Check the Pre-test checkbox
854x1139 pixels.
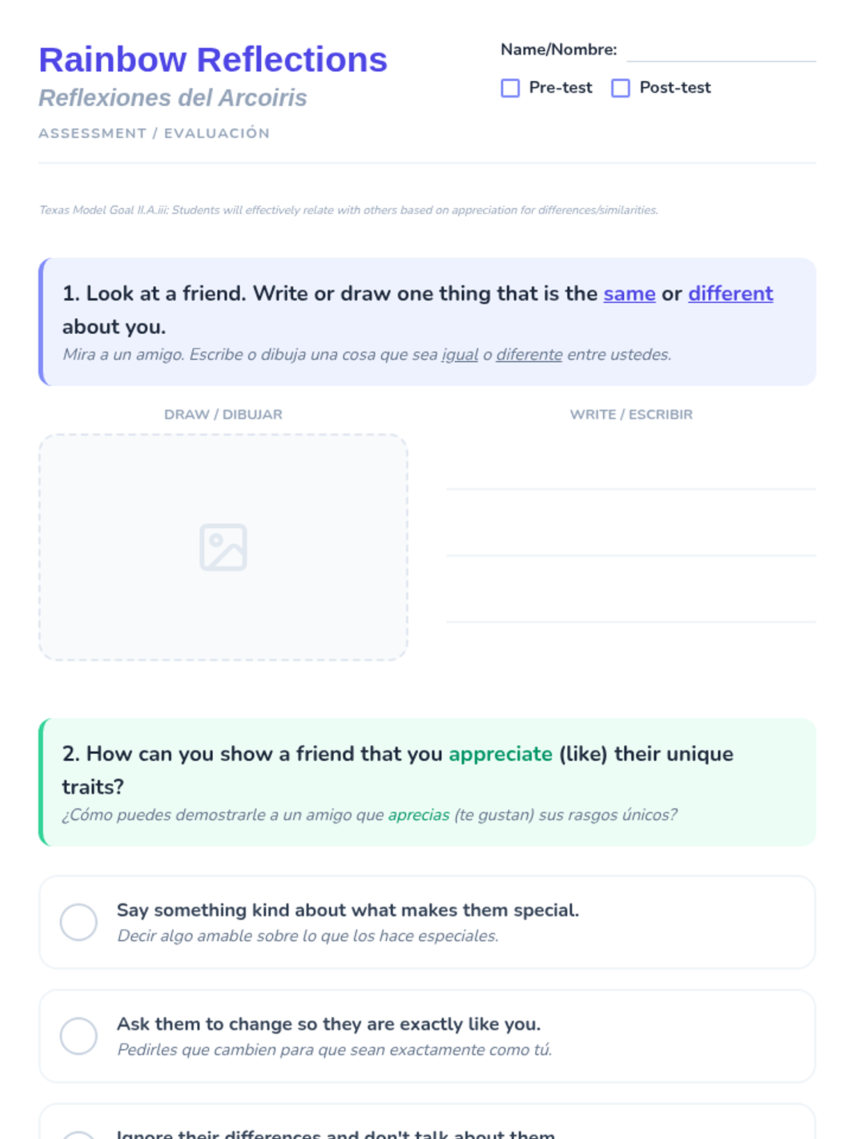pos(510,88)
